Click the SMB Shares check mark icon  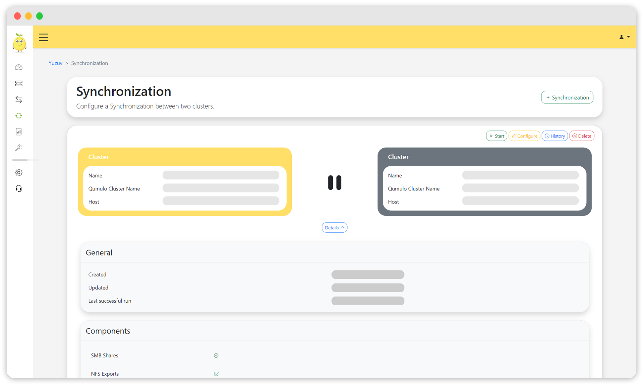(x=216, y=355)
